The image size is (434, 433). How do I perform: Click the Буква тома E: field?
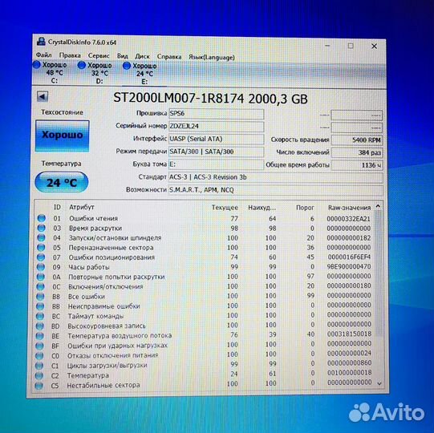click(216, 164)
